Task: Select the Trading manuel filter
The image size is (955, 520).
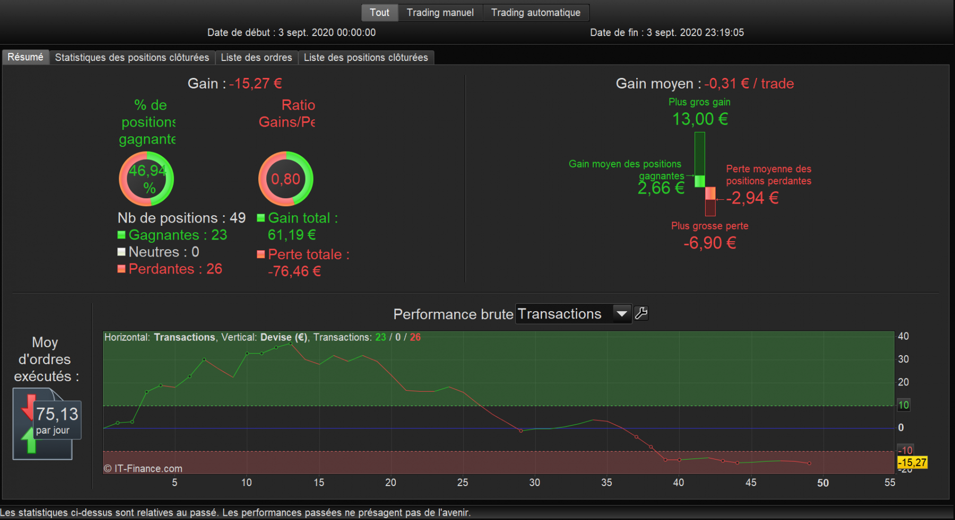Action: tap(440, 13)
